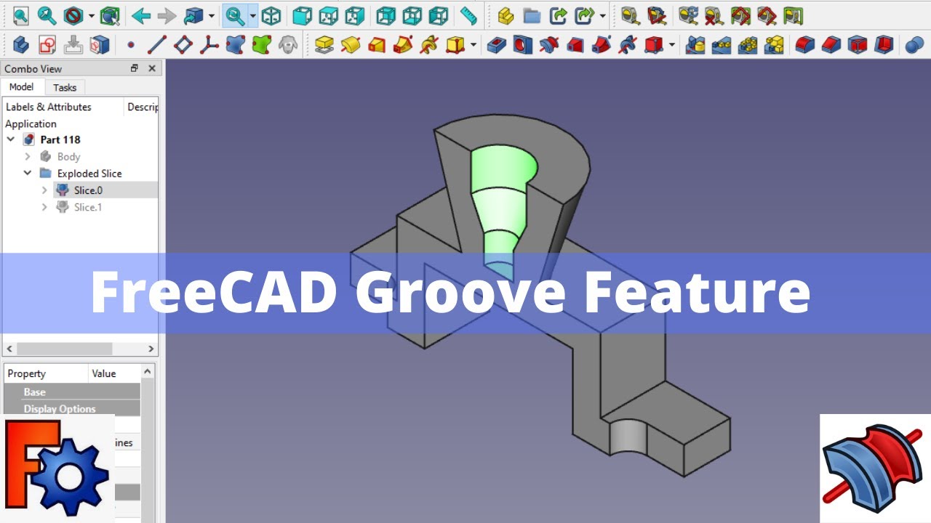Click the green Sub-shape binder icon
The height and width of the screenshot is (523, 931).
262,45
